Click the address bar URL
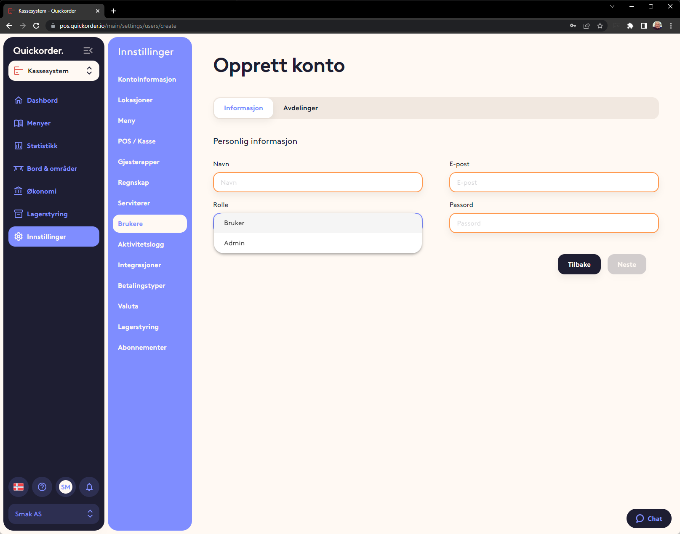Image resolution: width=680 pixels, height=534 pixels. point(118,26)
